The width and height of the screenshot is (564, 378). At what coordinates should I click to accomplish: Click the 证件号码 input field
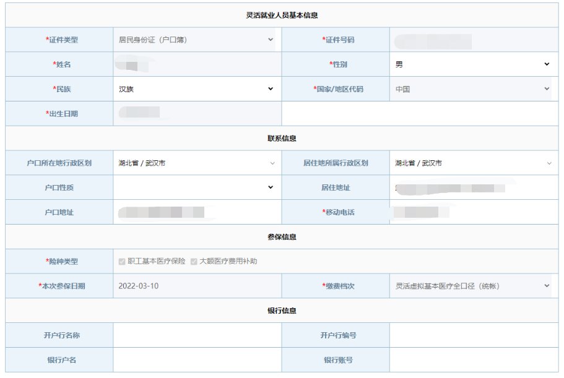pos(472,40)
